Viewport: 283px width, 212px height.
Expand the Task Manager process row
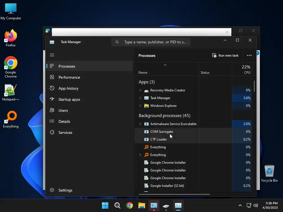pos(140,98)
